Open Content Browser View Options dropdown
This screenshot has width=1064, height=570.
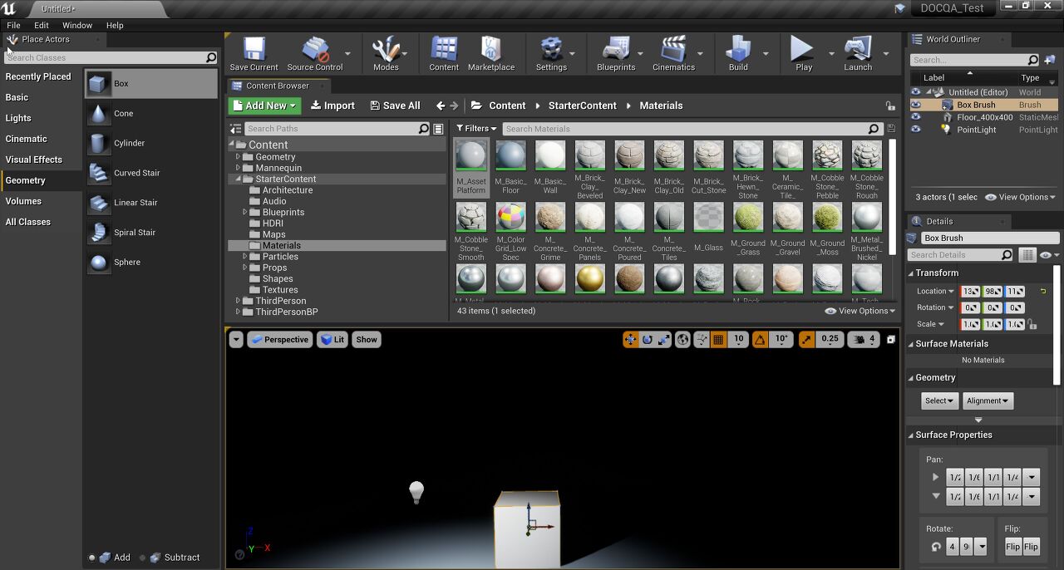pyautogui.click(x=860, y=311)
